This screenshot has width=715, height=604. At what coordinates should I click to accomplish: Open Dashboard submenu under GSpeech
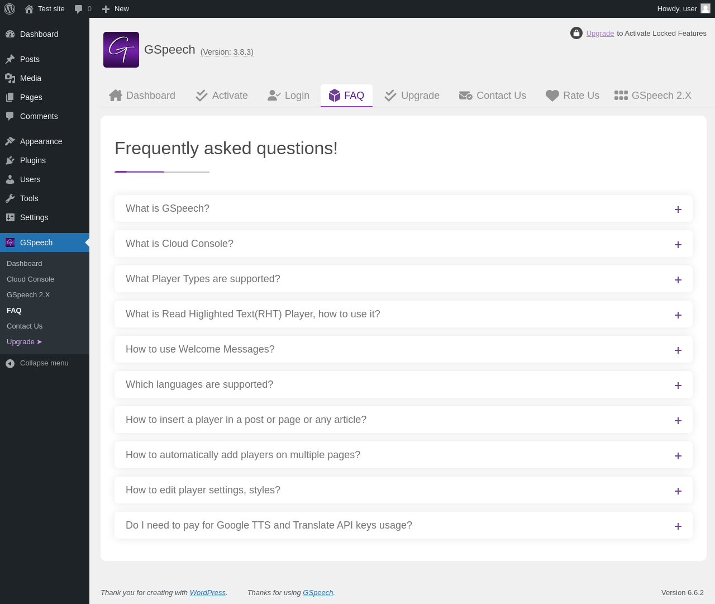25,264
